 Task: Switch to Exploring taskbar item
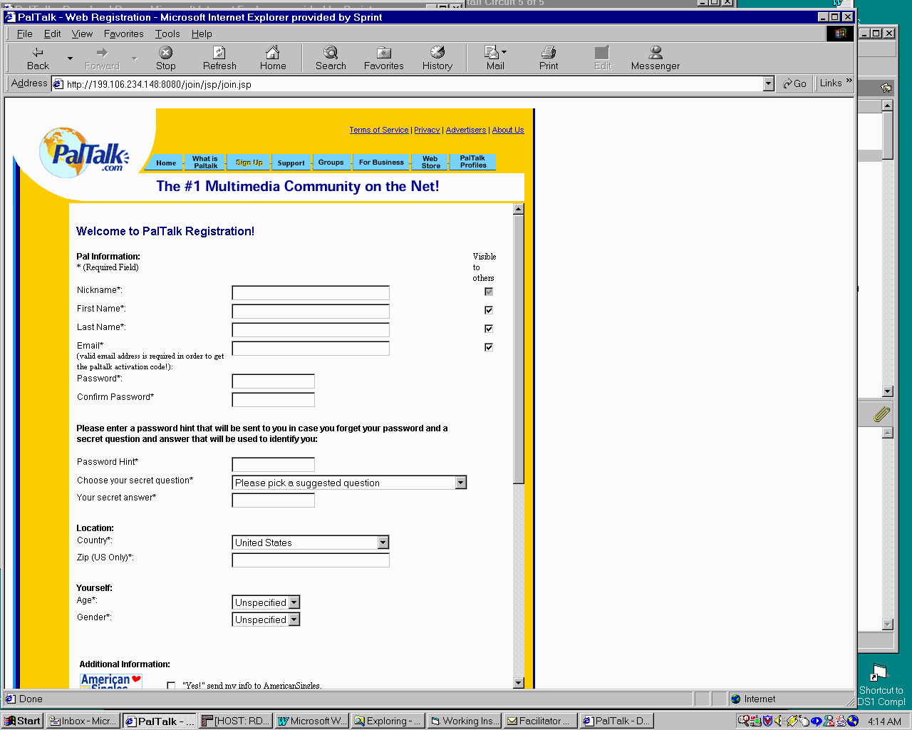pyautogui.click(x=388, y=721)
